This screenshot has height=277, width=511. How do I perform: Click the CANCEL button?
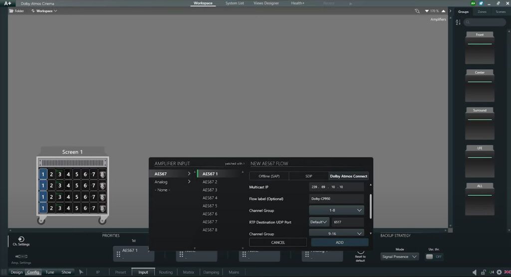click(278, 242)
